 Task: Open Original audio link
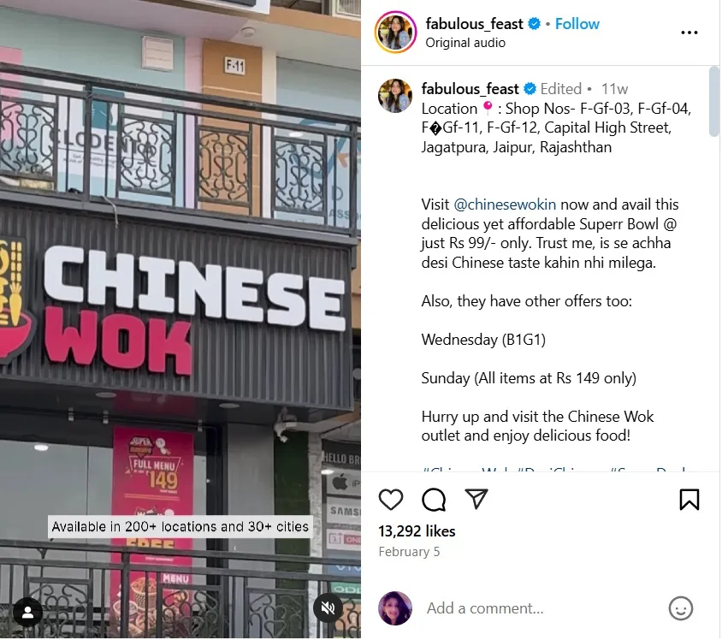click(465, 43)
